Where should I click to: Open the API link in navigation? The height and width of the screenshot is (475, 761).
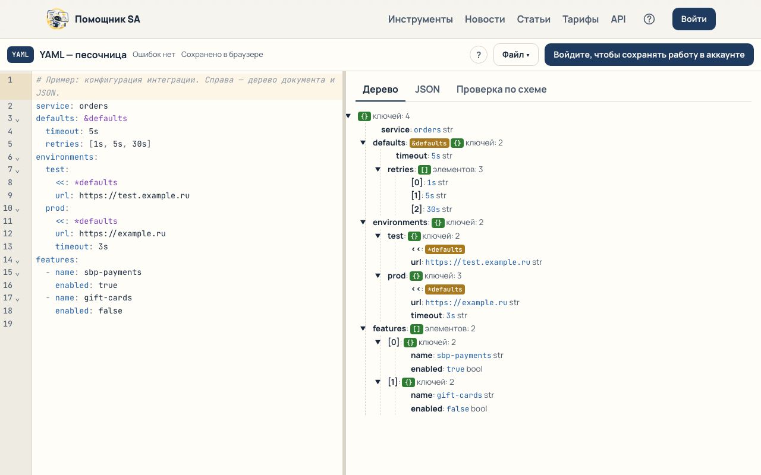coord(618,19)
